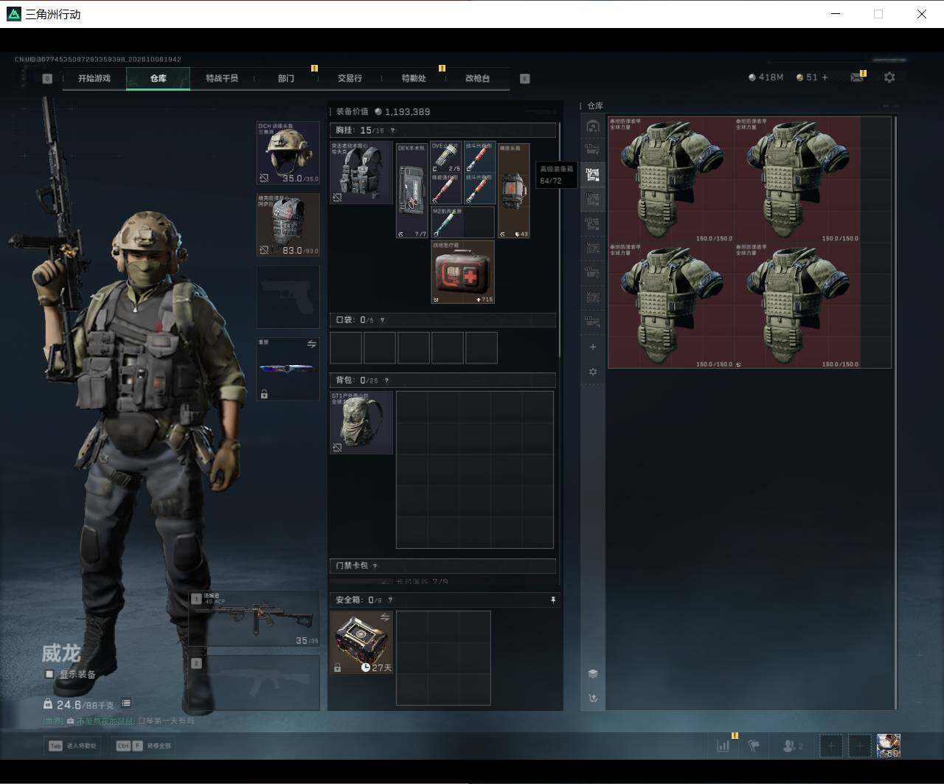Click the flags icon in bottom bar

point(754,746)
